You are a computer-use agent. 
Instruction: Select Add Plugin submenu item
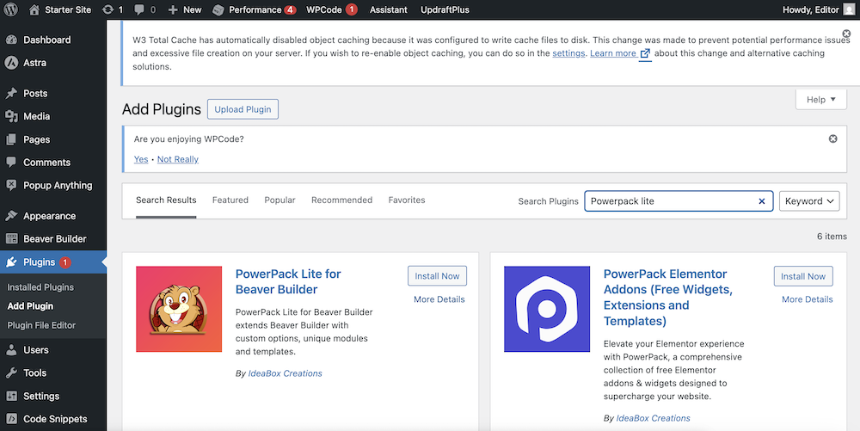click(30, 306)
